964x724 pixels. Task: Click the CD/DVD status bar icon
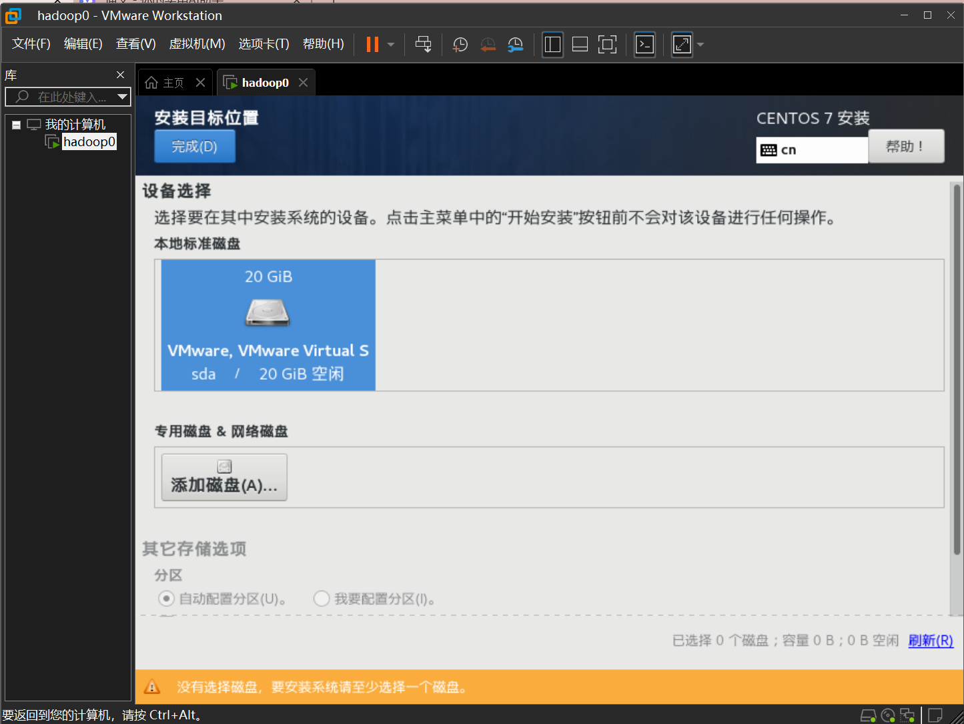pyautogui.click(x=888, y=715)
